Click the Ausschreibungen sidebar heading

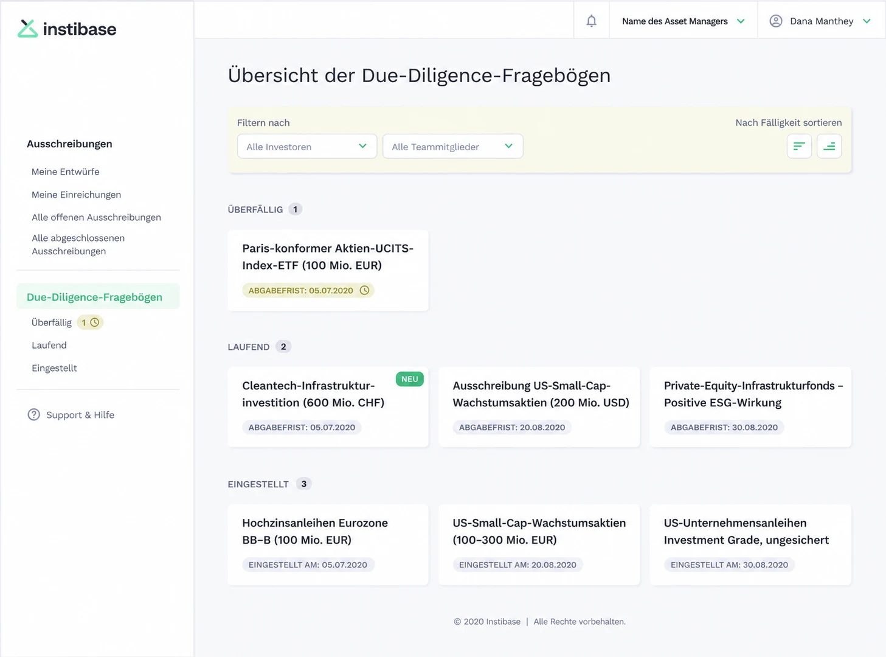coord(69,144)
